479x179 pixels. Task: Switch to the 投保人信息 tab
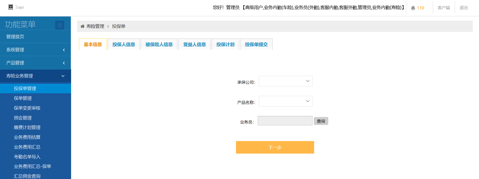click(x=124, y=44)
